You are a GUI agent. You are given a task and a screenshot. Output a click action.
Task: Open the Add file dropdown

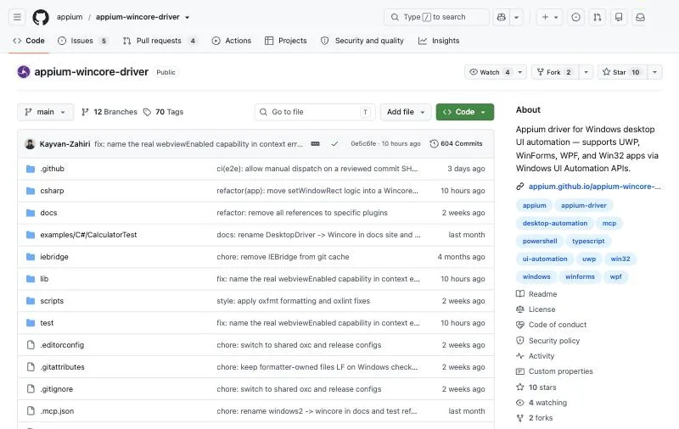pyautogui.click(x=406, y=112)
